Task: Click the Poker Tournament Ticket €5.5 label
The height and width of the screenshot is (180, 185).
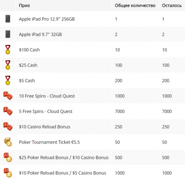Action: tap(49, 142)
